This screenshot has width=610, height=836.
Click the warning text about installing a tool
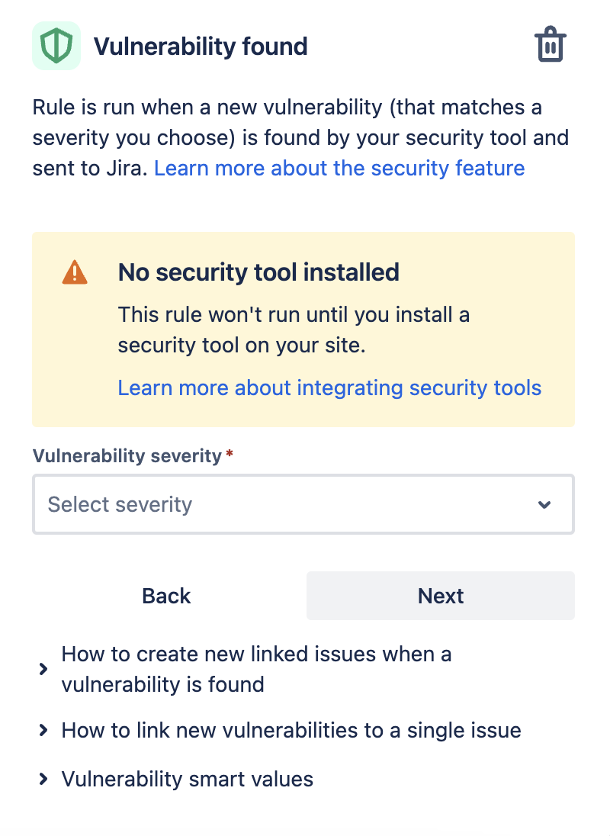(294, 330)
